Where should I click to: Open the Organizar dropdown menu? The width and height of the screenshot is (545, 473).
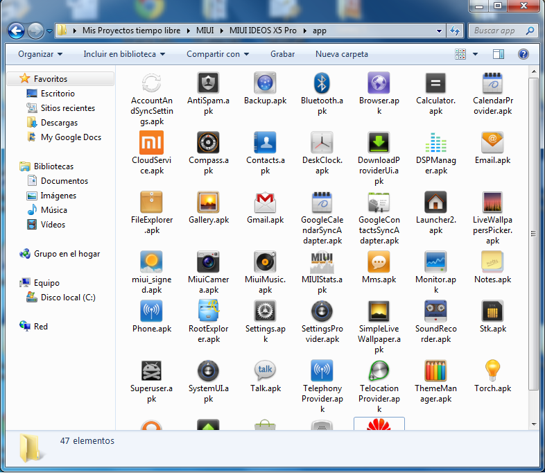pos(40,54)
